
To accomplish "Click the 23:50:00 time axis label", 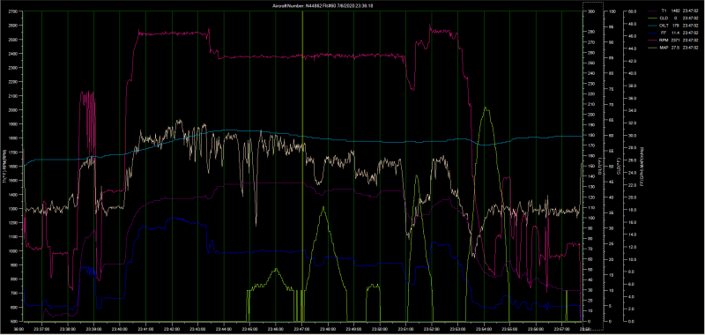I will (380, 329).
